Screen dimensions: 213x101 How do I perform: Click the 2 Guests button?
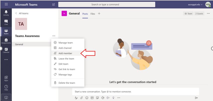[199, 14]
